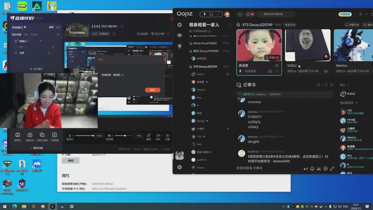
Task: Open 美颜 beauty icon in 直播伴侣
Action: [148, 137]
